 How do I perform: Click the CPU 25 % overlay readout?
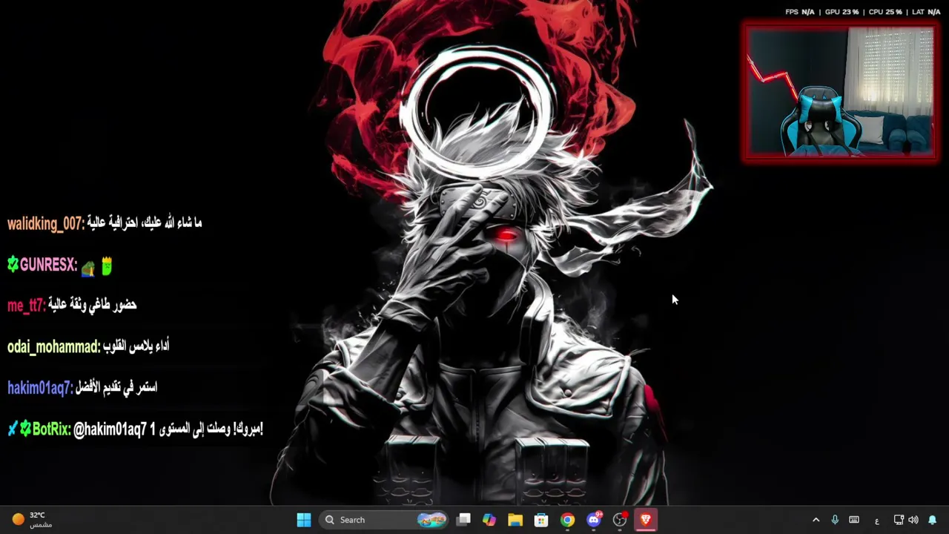(x=885, y=12)
